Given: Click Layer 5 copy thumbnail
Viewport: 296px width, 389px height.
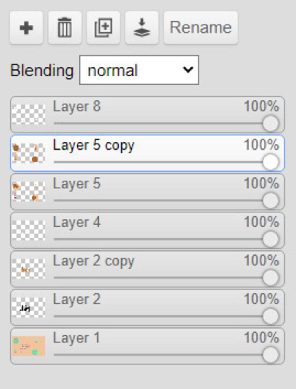Looking at the screenshot, I should [29, 153].
